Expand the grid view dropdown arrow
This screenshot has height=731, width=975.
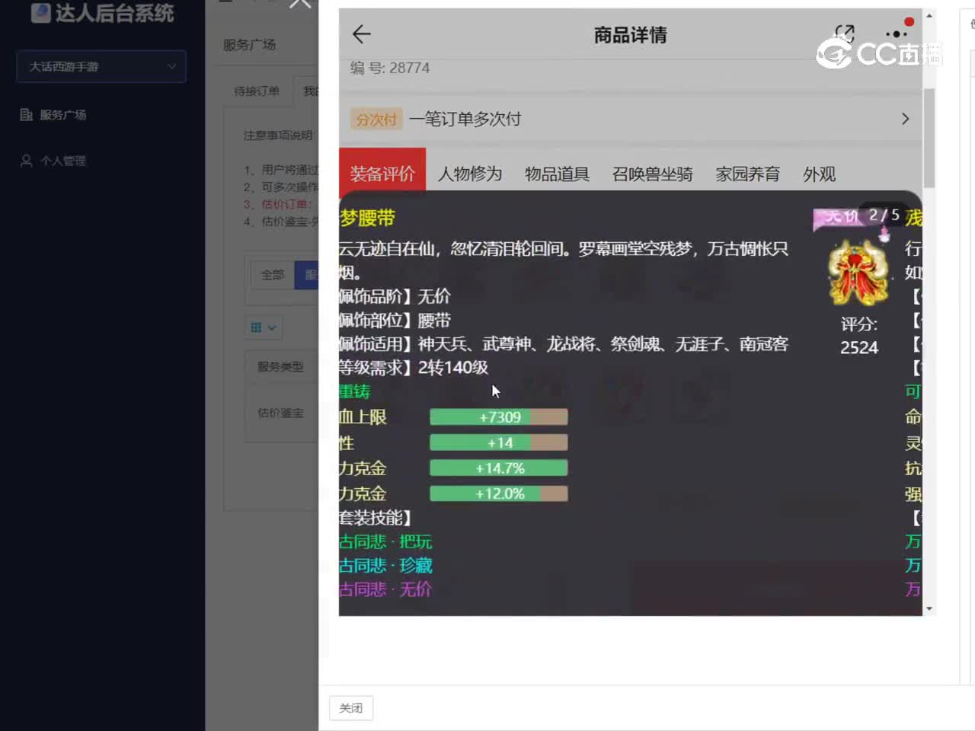tap(272, 327)
